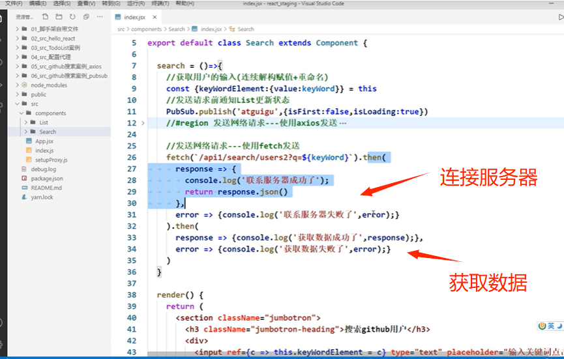Click the components breadcrumb segment
Image resolution: width=564 pixels, height=359 pixels.
(147, 29)
